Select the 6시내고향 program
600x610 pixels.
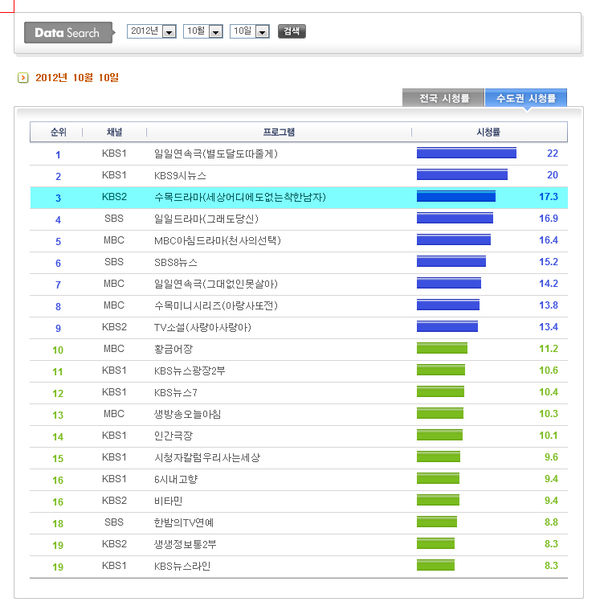(176, 479)
